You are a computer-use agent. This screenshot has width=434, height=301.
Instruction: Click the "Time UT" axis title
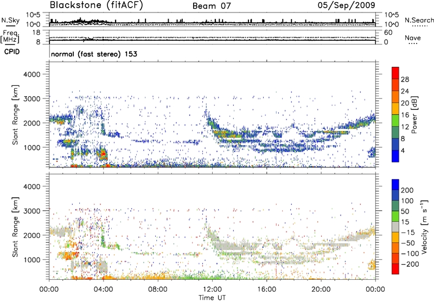[212, 298]
